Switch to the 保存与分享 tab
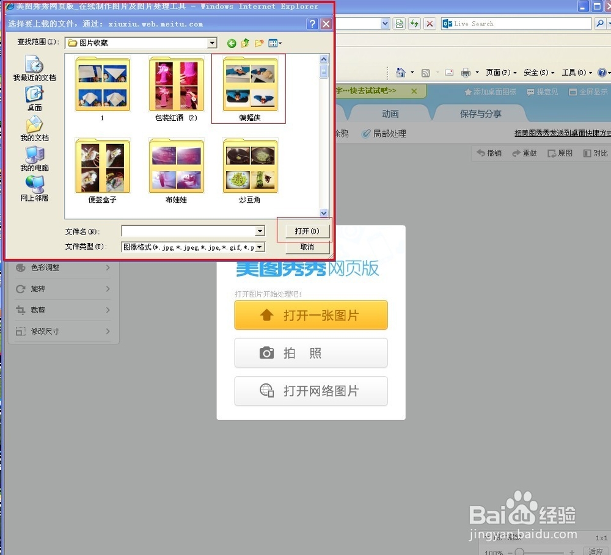 [480, 114]
